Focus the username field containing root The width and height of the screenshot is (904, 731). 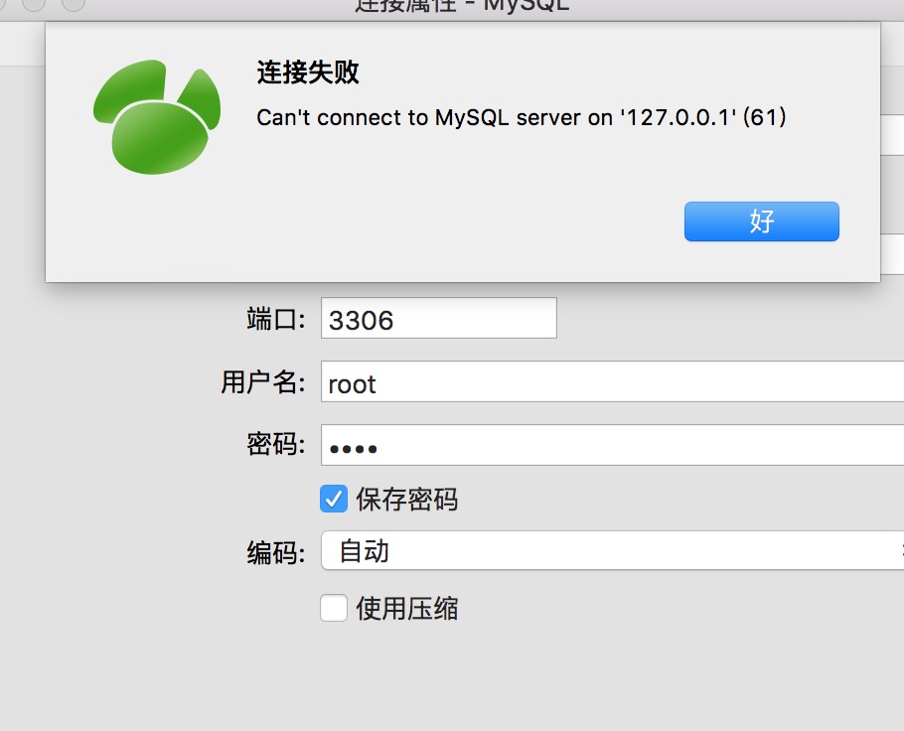tap(612, 381)
